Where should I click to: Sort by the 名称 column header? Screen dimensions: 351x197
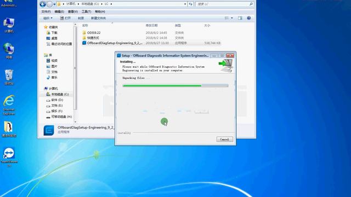pos(85,26)
